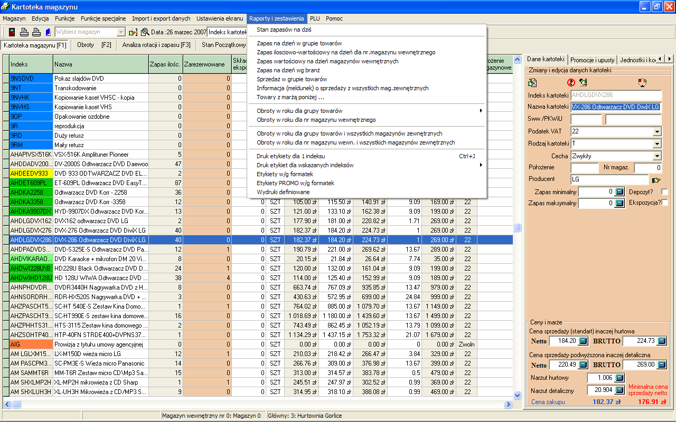Screen dimensions: 676x422
Task: Click the Zarezerwowane column header
Action: tap(207, 64)
